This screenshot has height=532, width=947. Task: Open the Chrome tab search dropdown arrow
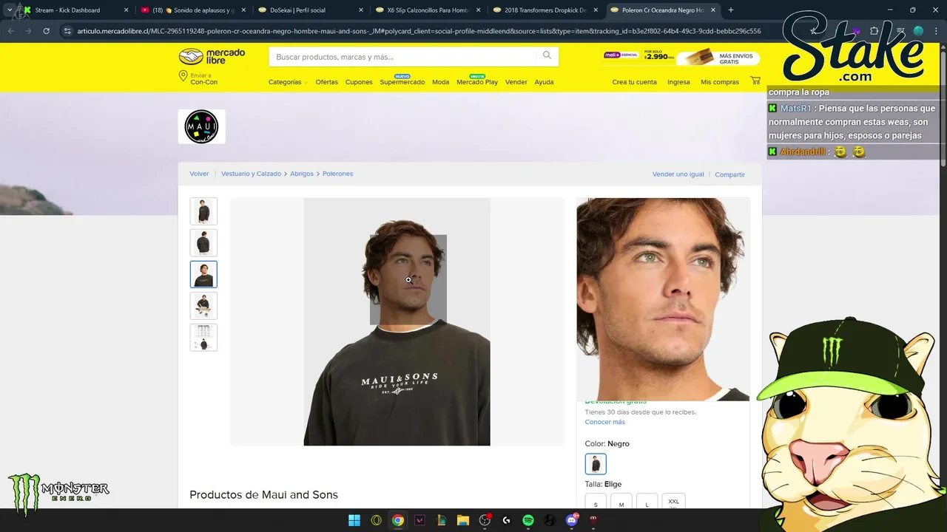(x=10, y=10)
